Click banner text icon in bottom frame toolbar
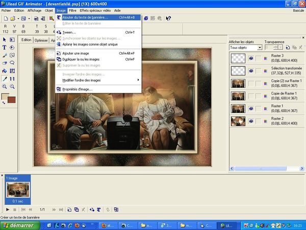306x230 pixels. [x=99, y=210]
